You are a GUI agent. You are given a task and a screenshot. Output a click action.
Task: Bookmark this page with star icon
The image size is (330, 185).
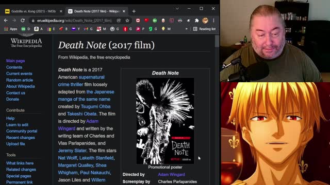pos(127,21)
